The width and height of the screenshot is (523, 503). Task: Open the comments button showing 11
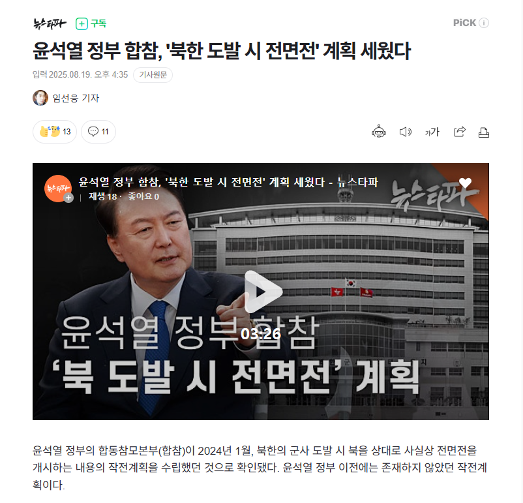[98, 132]
